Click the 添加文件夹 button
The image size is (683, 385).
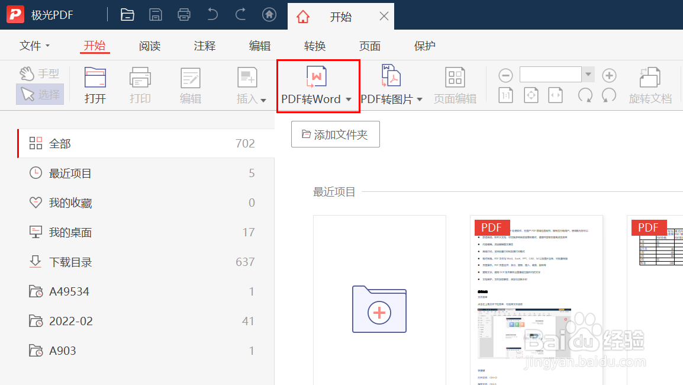(335, 134)
